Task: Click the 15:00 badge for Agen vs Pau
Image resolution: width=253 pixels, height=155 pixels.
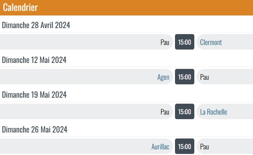Action: [184, 77]
